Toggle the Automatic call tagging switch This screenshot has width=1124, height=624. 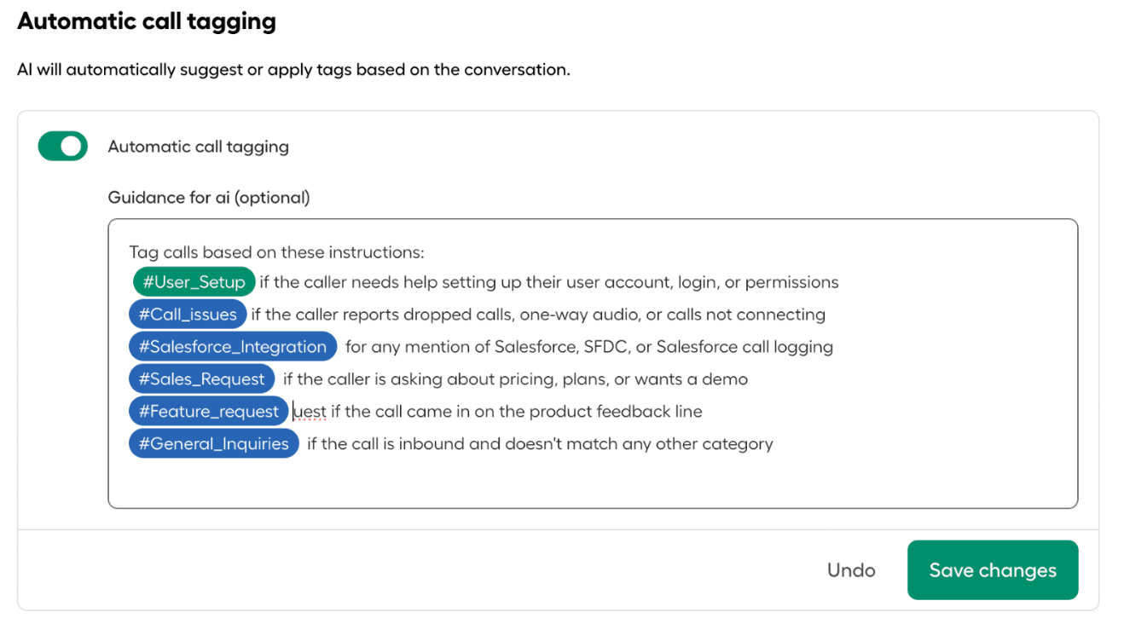[62, 146]
